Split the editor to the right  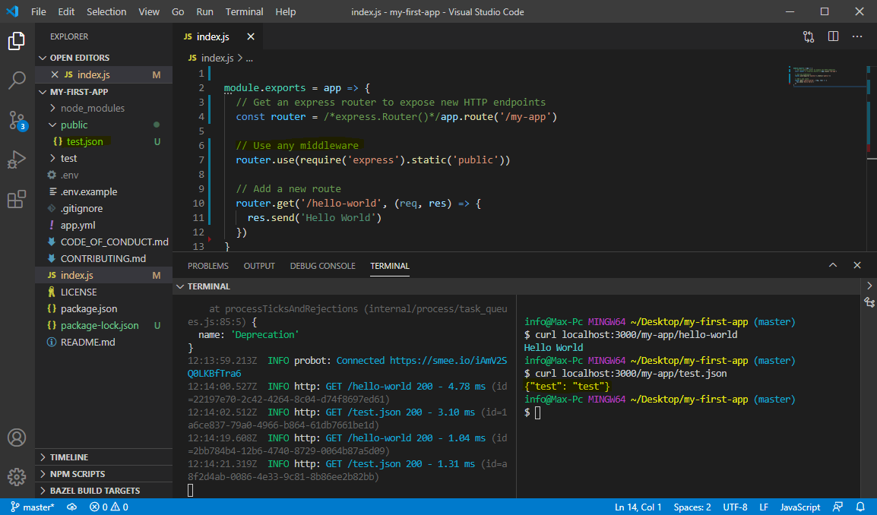[834, 37]
